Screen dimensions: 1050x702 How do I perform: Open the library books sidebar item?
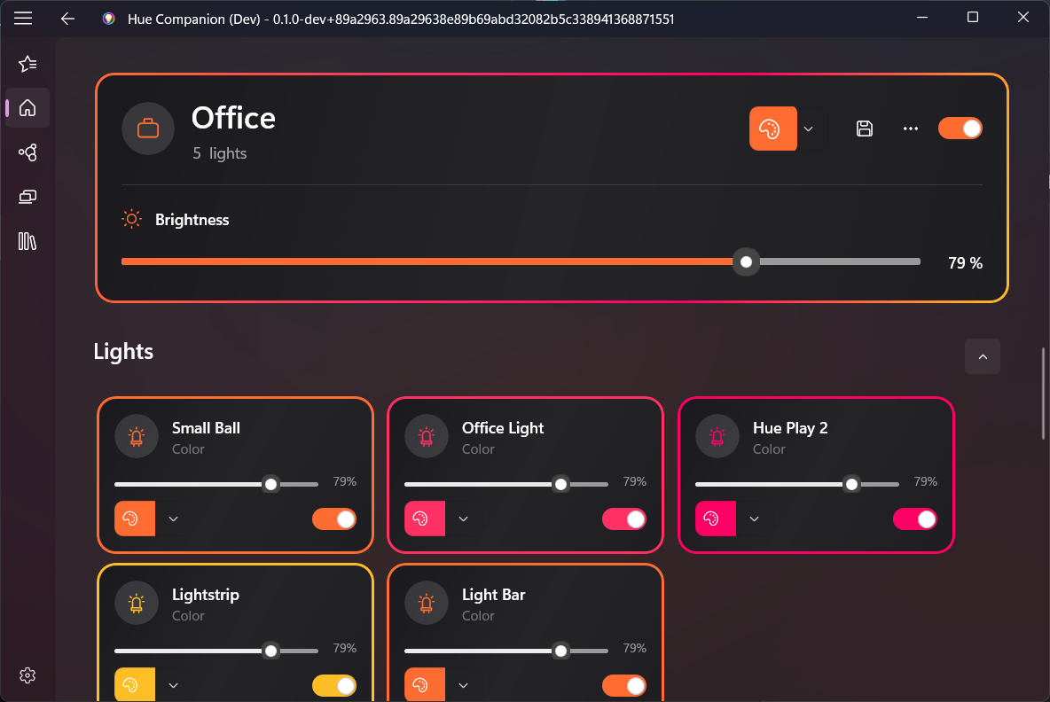pyautogui.click(x=27, y=241)
